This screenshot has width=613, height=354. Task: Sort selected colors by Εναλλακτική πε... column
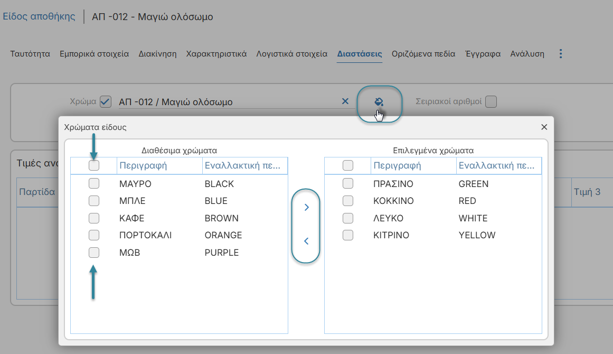[499, 165]
